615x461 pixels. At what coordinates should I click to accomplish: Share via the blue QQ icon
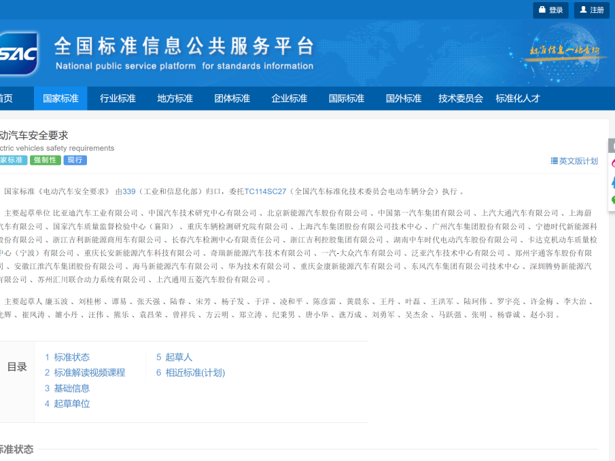pos(612,182)
